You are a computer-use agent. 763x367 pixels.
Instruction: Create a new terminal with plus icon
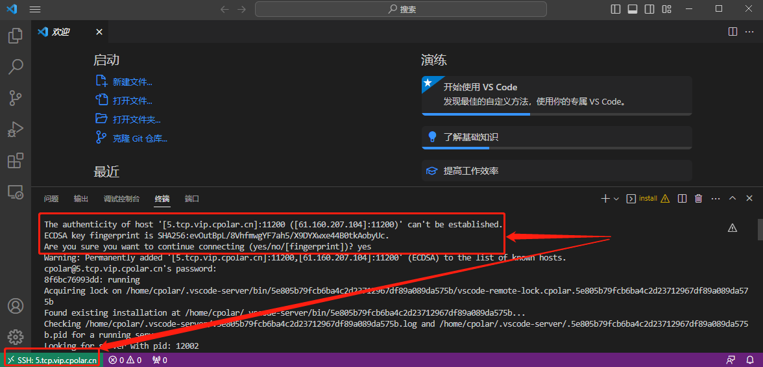605,199
